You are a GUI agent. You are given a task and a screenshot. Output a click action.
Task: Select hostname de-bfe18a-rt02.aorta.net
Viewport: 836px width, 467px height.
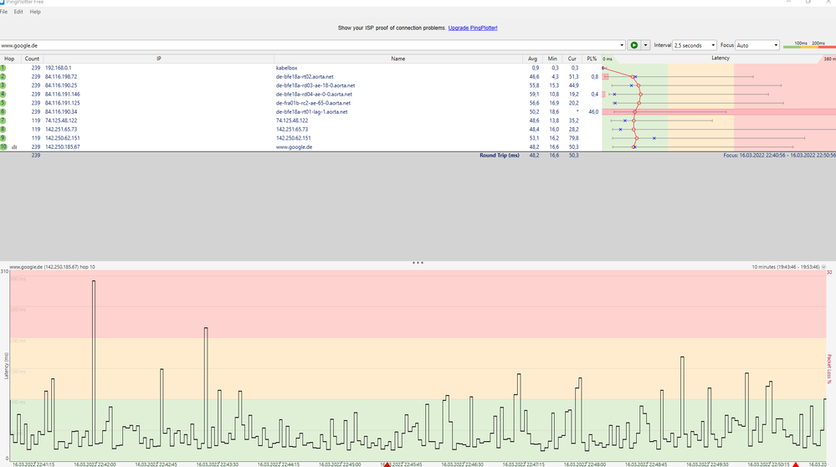pos(305,77)
